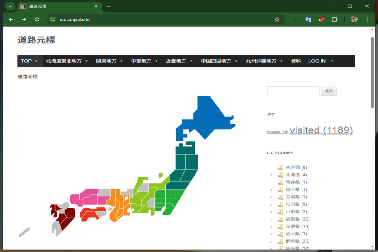378x252 pixels.
Task: Click the browser back arrow
Action: [x=11, y=19]
